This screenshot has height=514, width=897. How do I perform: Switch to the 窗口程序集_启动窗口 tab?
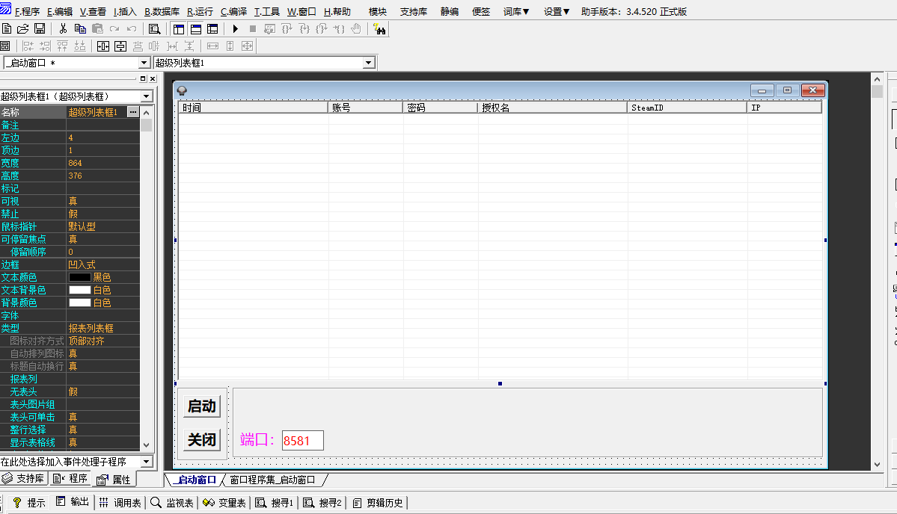(273, 481)
